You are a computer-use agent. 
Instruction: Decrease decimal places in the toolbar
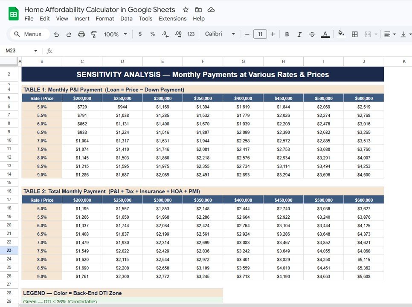click(165, 34)
